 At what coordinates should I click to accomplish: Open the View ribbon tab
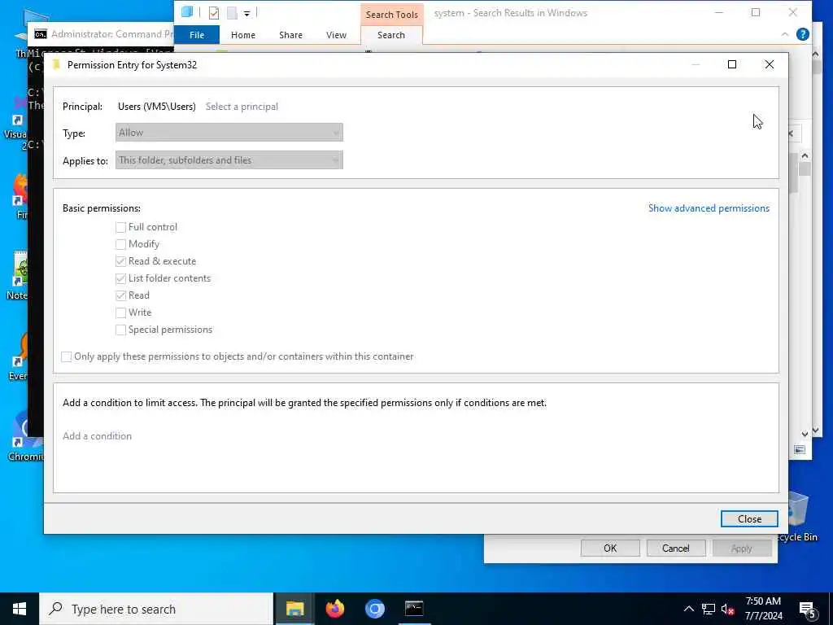click(336, 35)
